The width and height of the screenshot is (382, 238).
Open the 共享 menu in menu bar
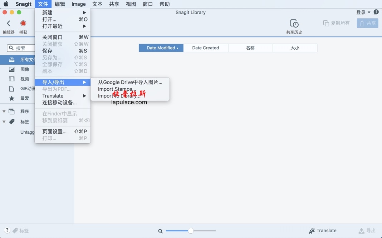(114, 4)
